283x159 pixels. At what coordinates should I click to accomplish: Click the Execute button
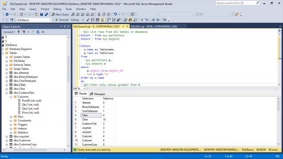click(62, 20)
